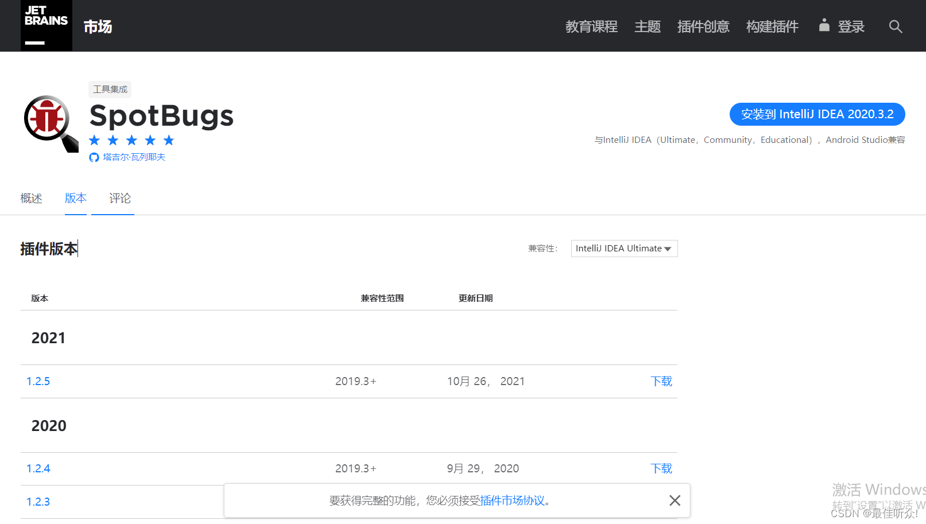The width and height of the screenshot is (926, 524).
Task: Dismiss the marketplace agreement notification
Action: pyautogui.click(x=675, y=500)
